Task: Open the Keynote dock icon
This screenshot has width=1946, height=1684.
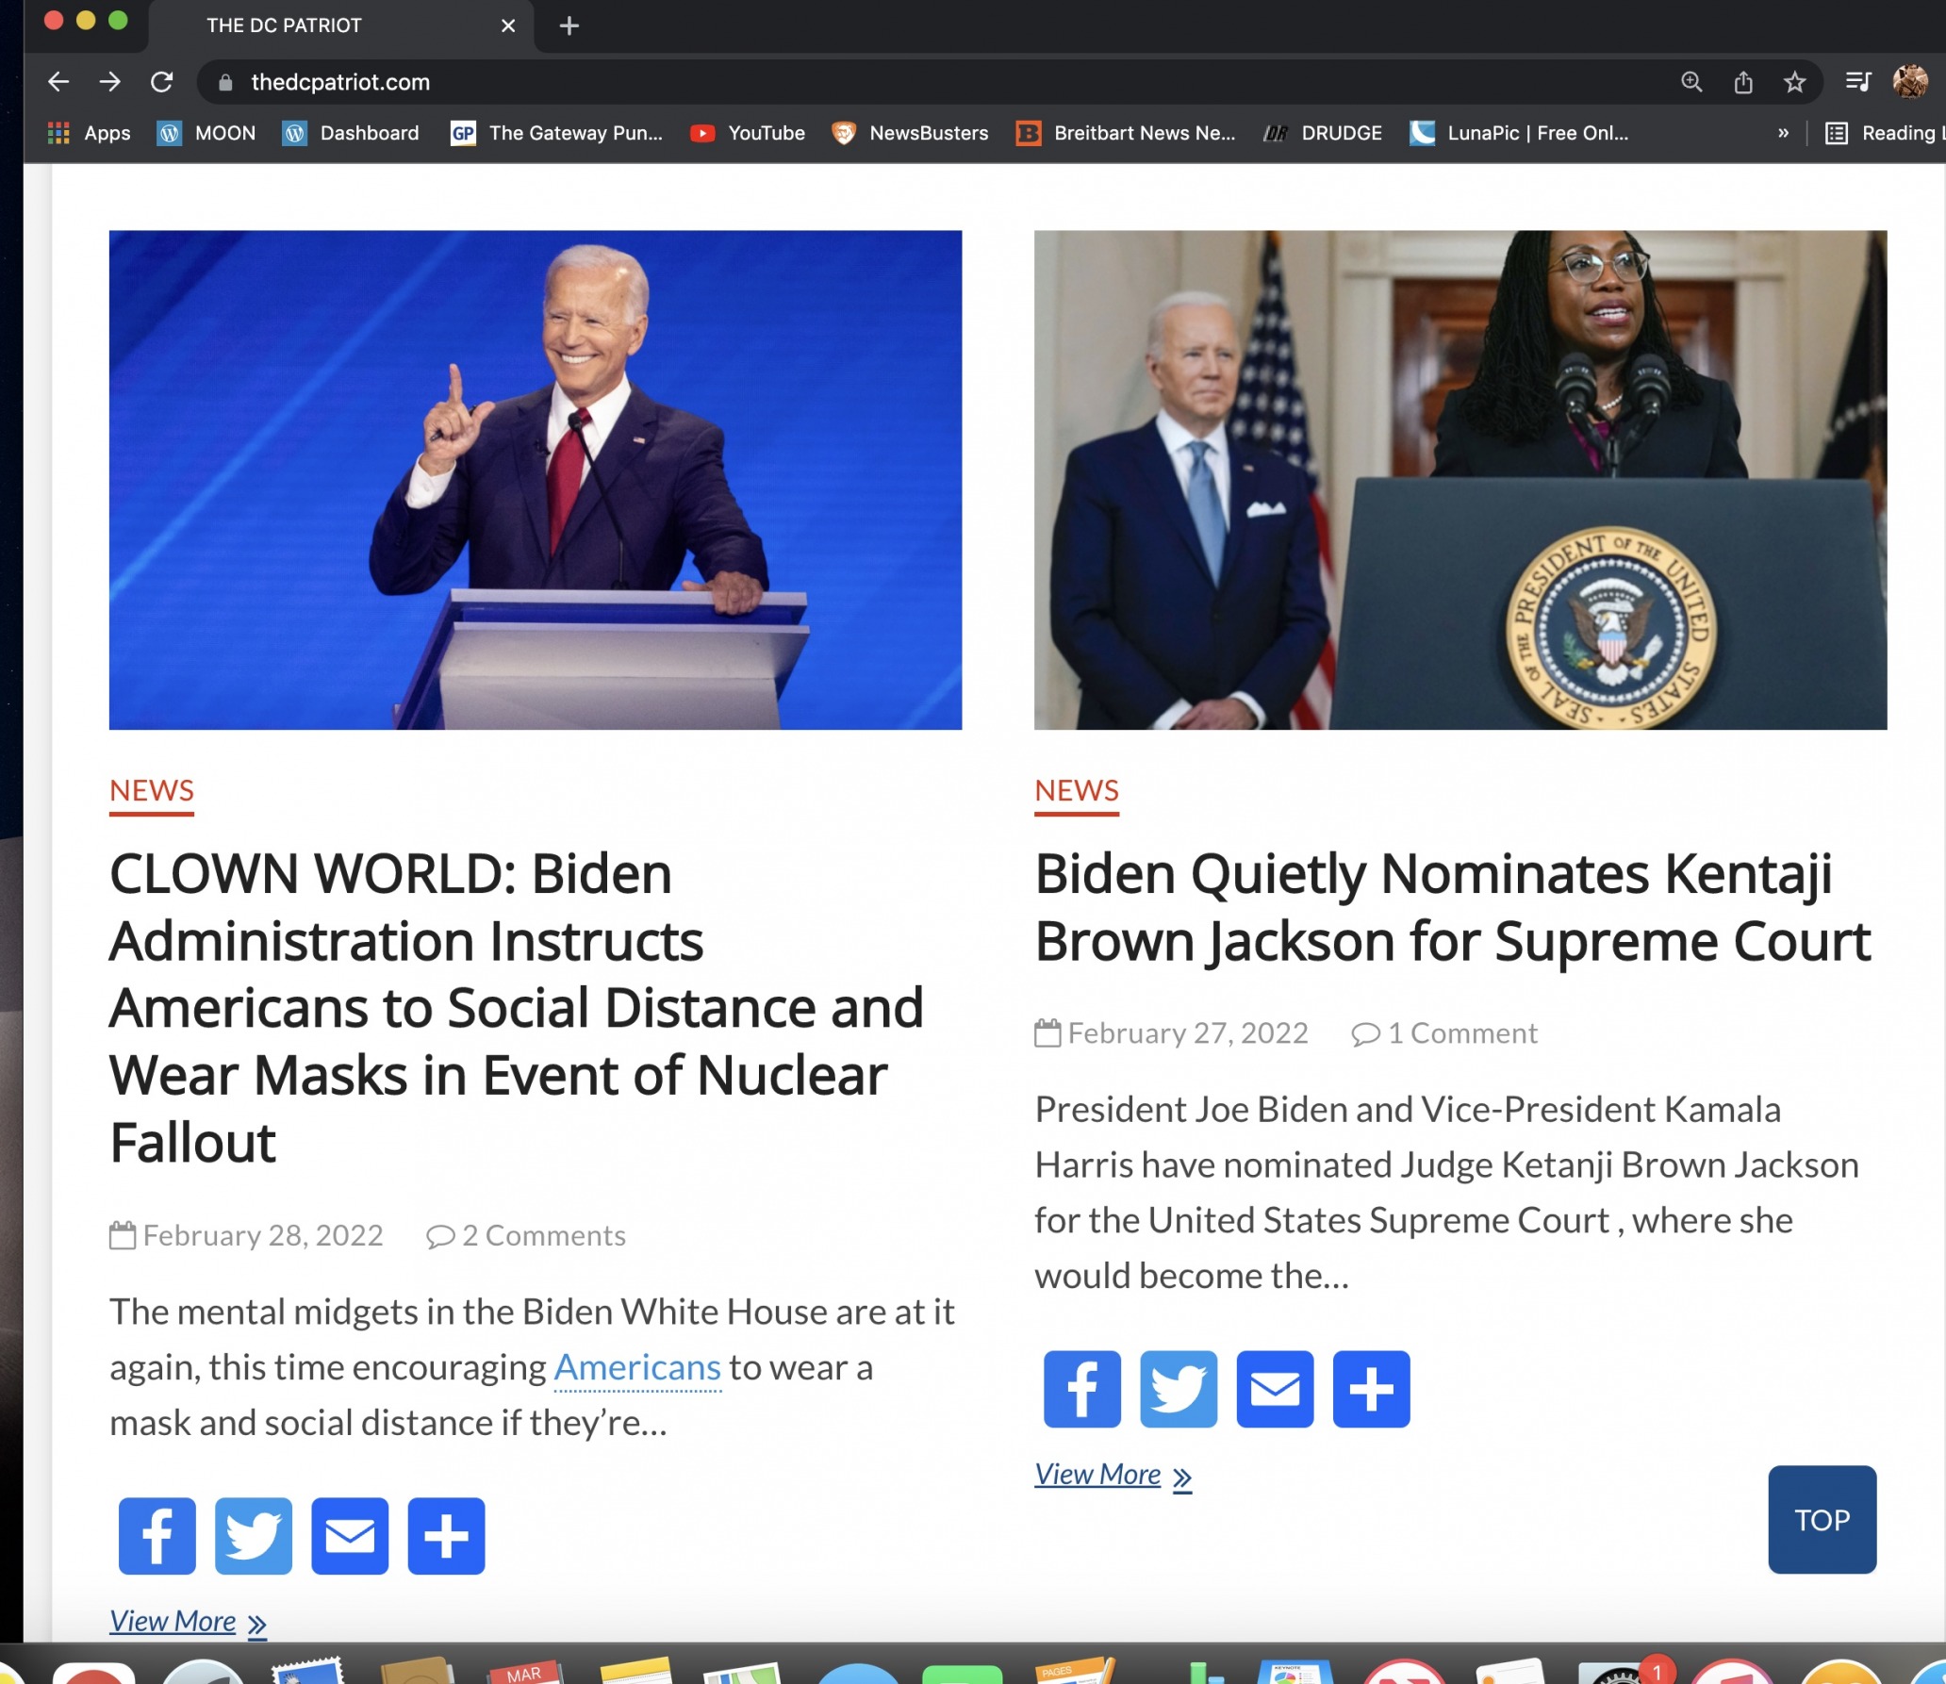Action: coord(1295,1672)
